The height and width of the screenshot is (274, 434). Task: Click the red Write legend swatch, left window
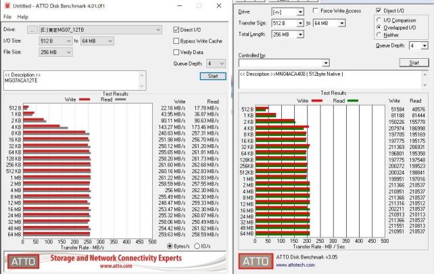(85, 99)
